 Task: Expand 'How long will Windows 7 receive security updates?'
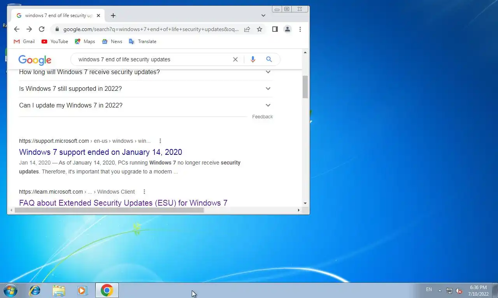[x=145, y=72]
